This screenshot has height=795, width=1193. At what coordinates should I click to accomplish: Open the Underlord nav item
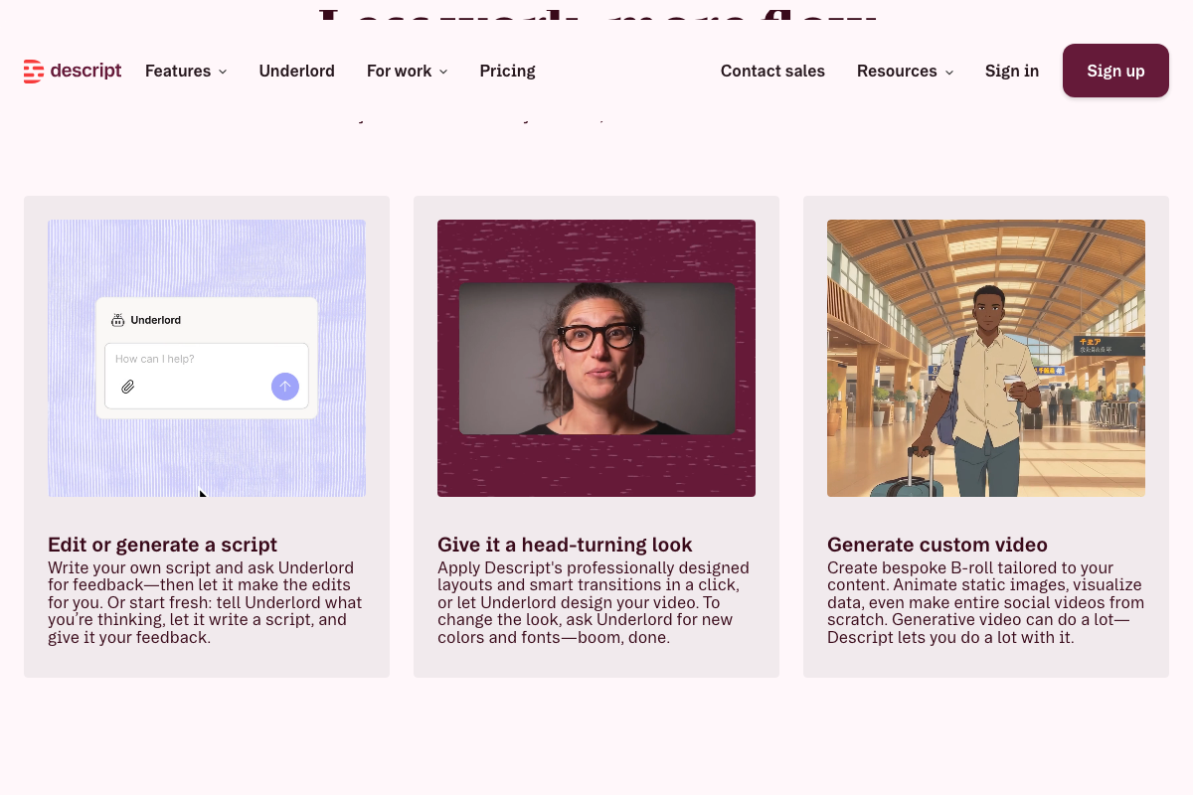point(296,71)
